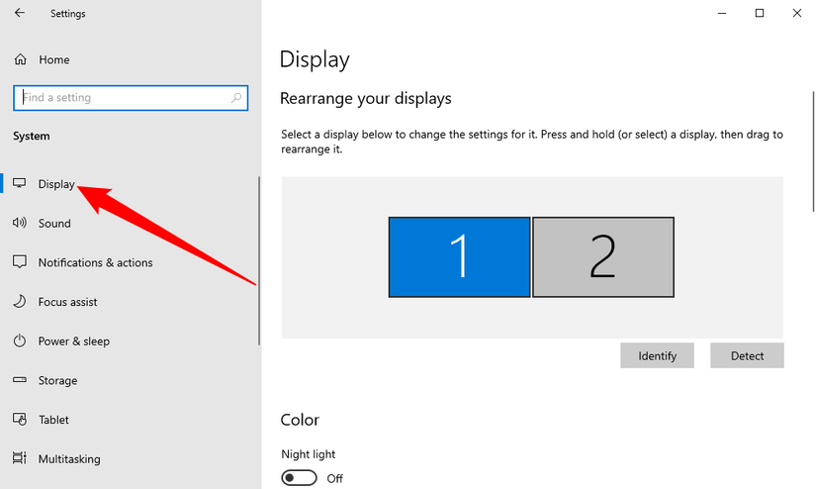Select display 2 in arrangement area

[603, 257]
